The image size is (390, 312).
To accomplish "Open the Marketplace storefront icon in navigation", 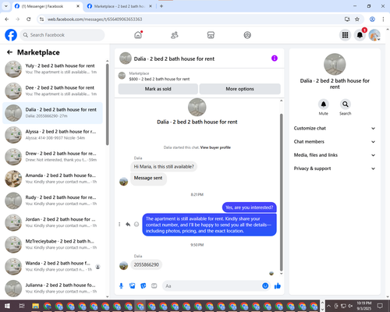I will click(211, 35).
